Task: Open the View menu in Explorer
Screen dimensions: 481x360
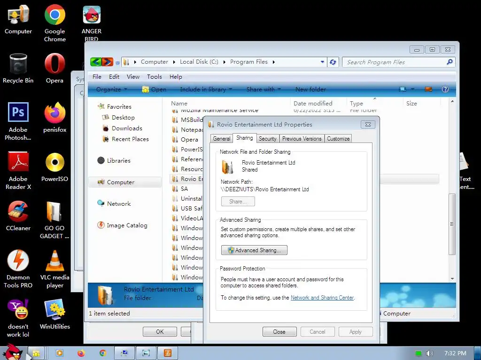Action: (133, 76)
